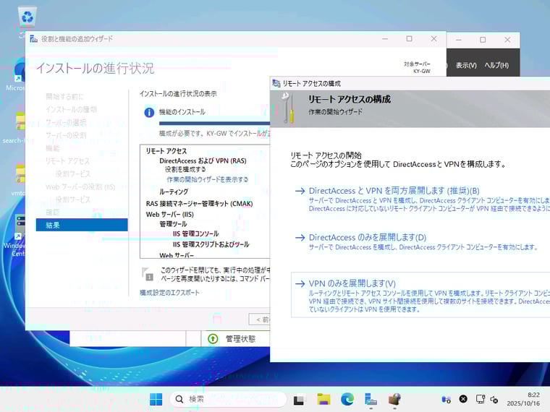Select "DirectAccess のみを展開します(D)" option

point(367,237)
